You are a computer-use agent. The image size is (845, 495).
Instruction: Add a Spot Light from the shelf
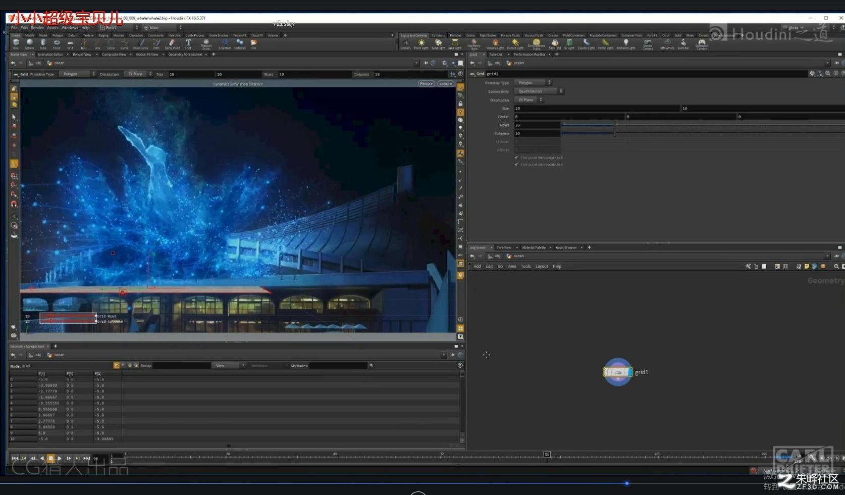pyautogui.click(x=438, y=44)
